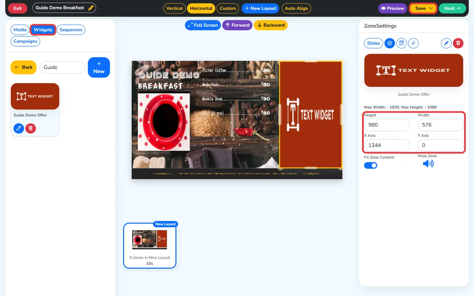Make the zone Full Screen
Viewport: 474px width, 296px height.
(203, 25)
